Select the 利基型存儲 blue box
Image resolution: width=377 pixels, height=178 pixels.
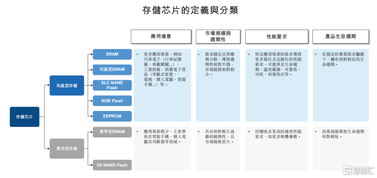coord(67,86)
